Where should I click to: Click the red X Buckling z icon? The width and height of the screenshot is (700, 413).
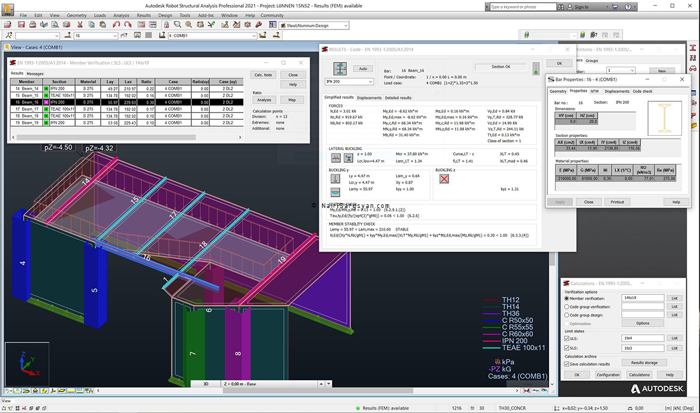point(444,179)
